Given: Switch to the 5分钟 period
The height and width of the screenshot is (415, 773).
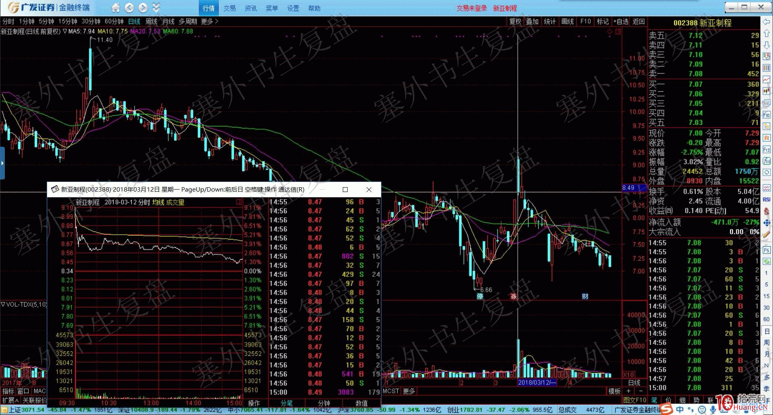Looking at the screenshot, I should pos(46,21).
